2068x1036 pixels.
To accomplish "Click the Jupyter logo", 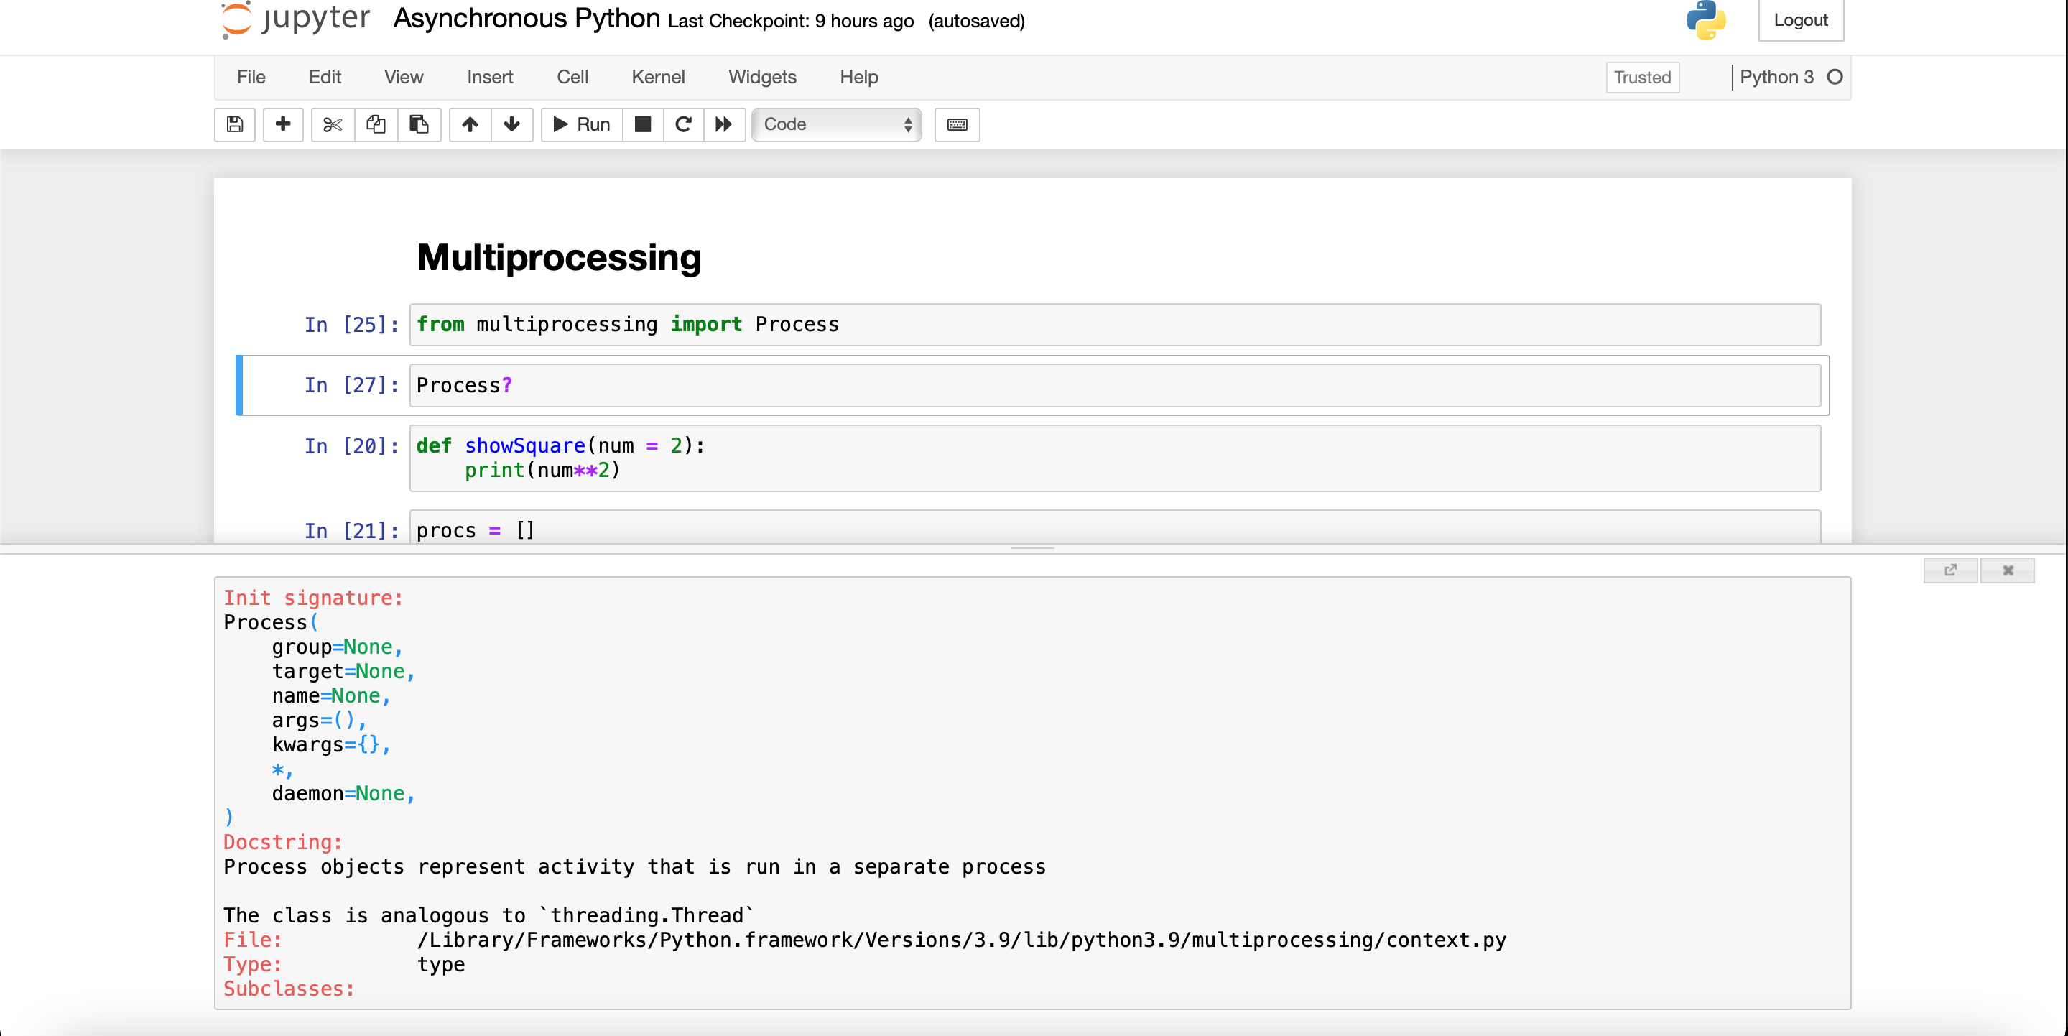I will 295,19.
